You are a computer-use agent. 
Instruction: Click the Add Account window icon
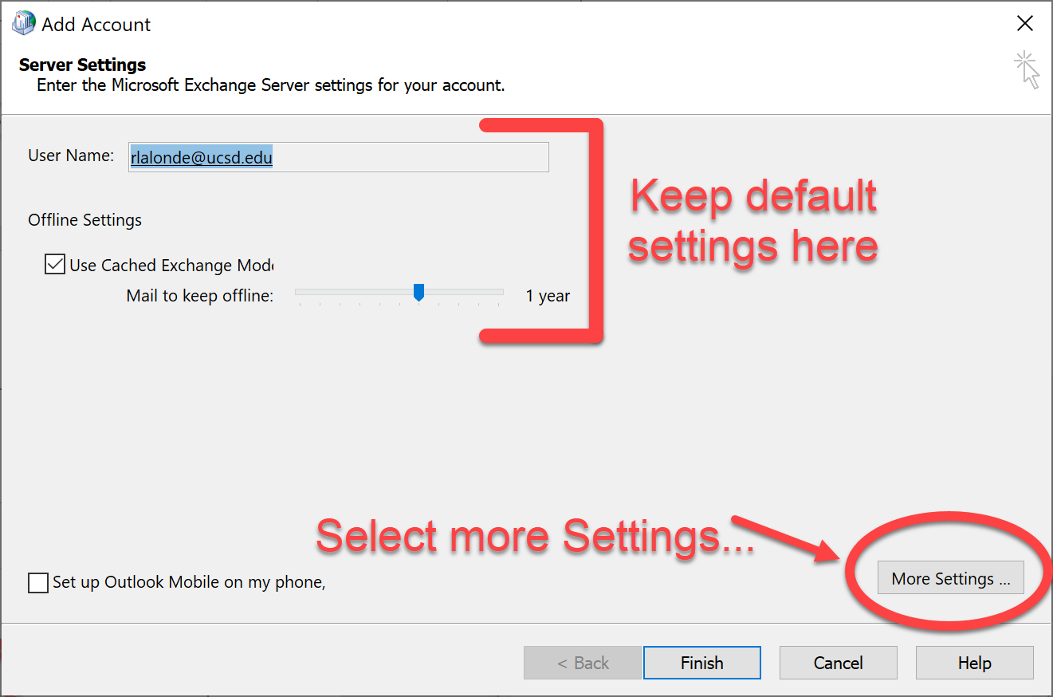(x=23, y=23)
